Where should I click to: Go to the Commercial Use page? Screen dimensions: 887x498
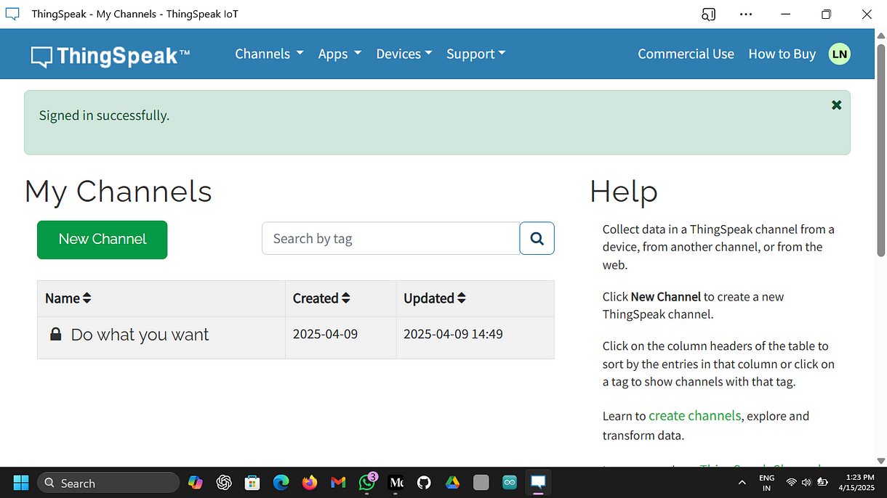(x=686, y=54)
